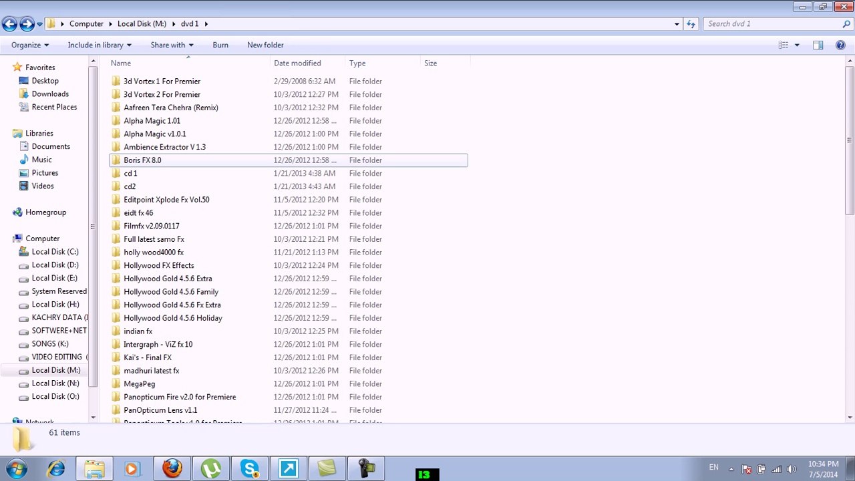This screenshot has width=855, height=481.
Task: Select SONGS (K:) drive in tree
Action: pos(43,344)
